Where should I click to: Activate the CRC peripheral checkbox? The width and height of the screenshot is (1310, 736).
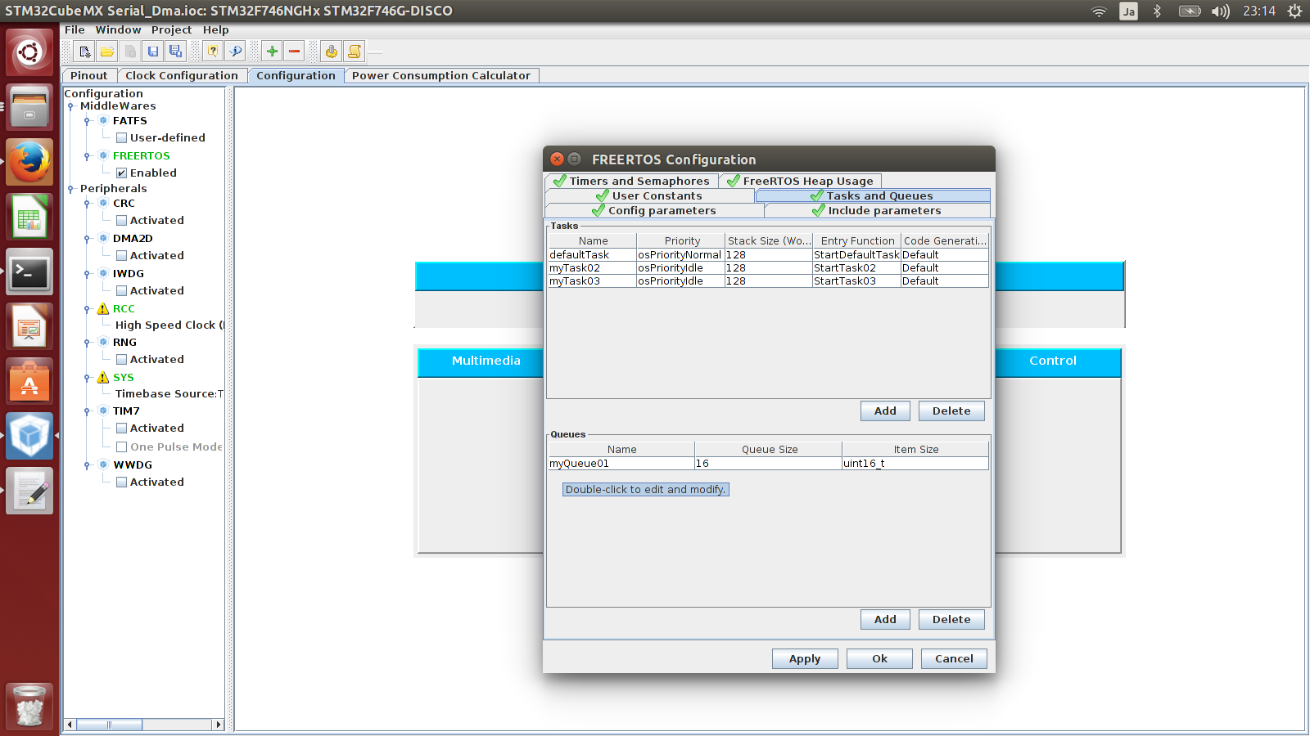point(121,220)
